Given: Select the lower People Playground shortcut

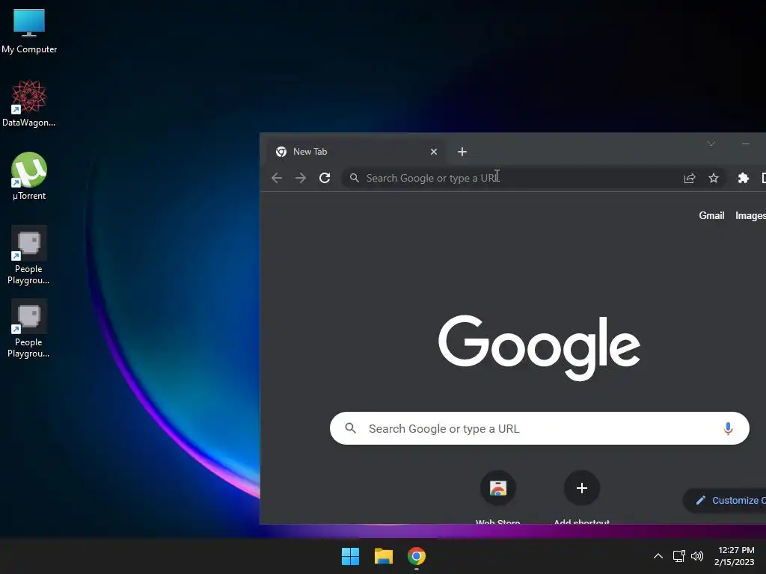Looking at the screenshot, I should pyautogui.click(x=29, y=329).
